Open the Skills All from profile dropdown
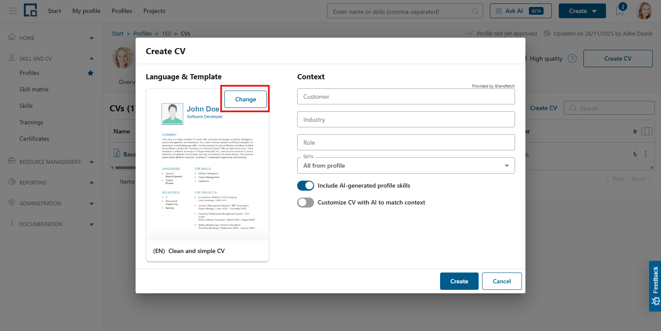661x331 pixels. (406, 165)
